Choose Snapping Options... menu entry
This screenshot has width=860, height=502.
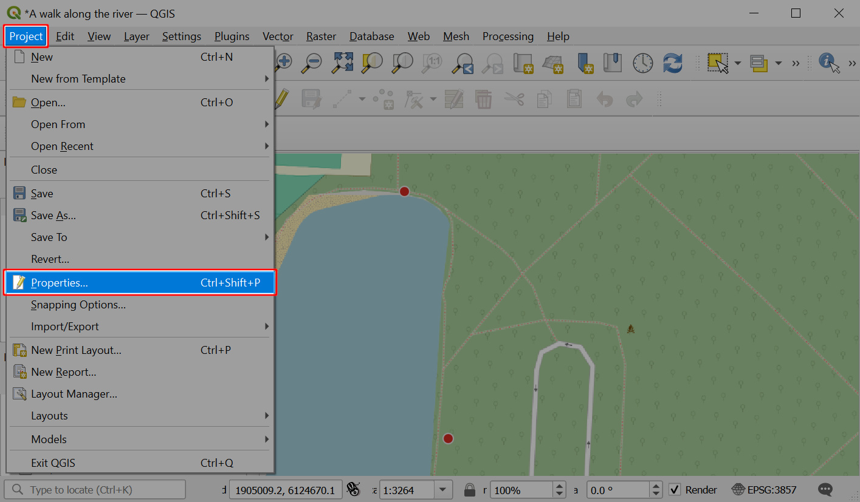[x=140, y=305]
